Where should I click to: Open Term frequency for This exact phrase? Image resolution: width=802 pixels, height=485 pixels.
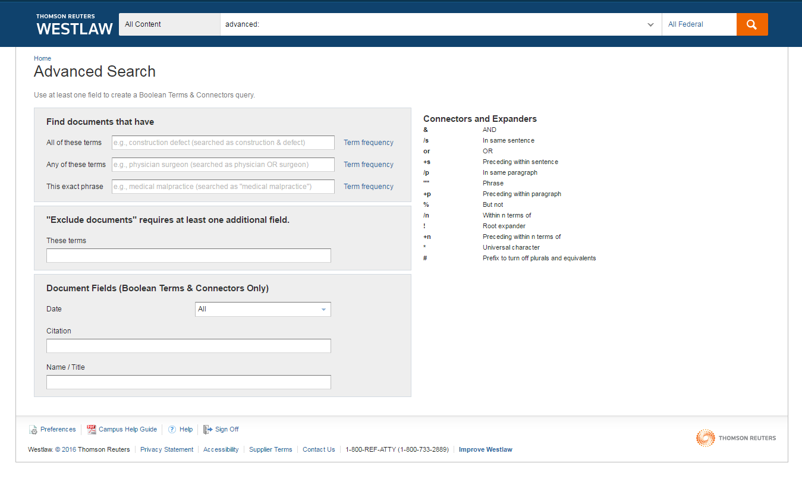pyautogui.click(x=369, y=187)
